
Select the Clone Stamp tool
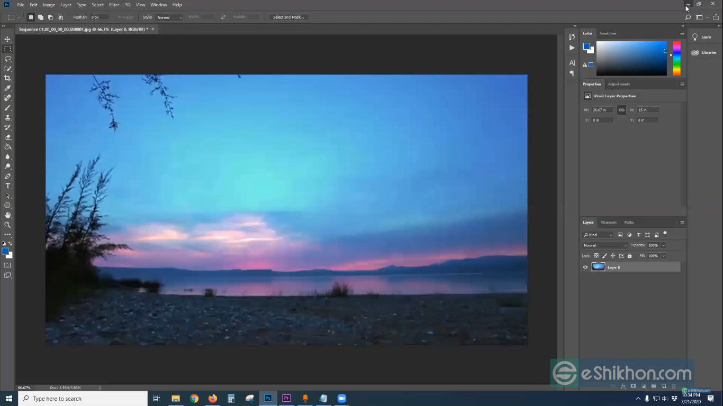point(7,117)
